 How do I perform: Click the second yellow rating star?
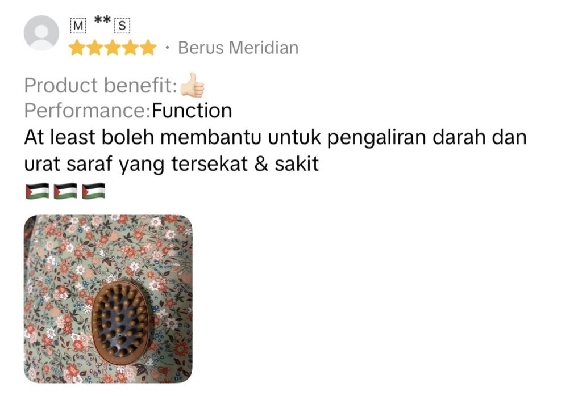pyautogui.click(x=95, y=48)
